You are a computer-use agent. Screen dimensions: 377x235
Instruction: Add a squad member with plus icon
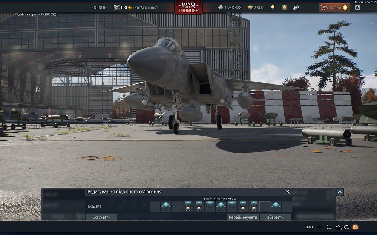tap(319, 227)
